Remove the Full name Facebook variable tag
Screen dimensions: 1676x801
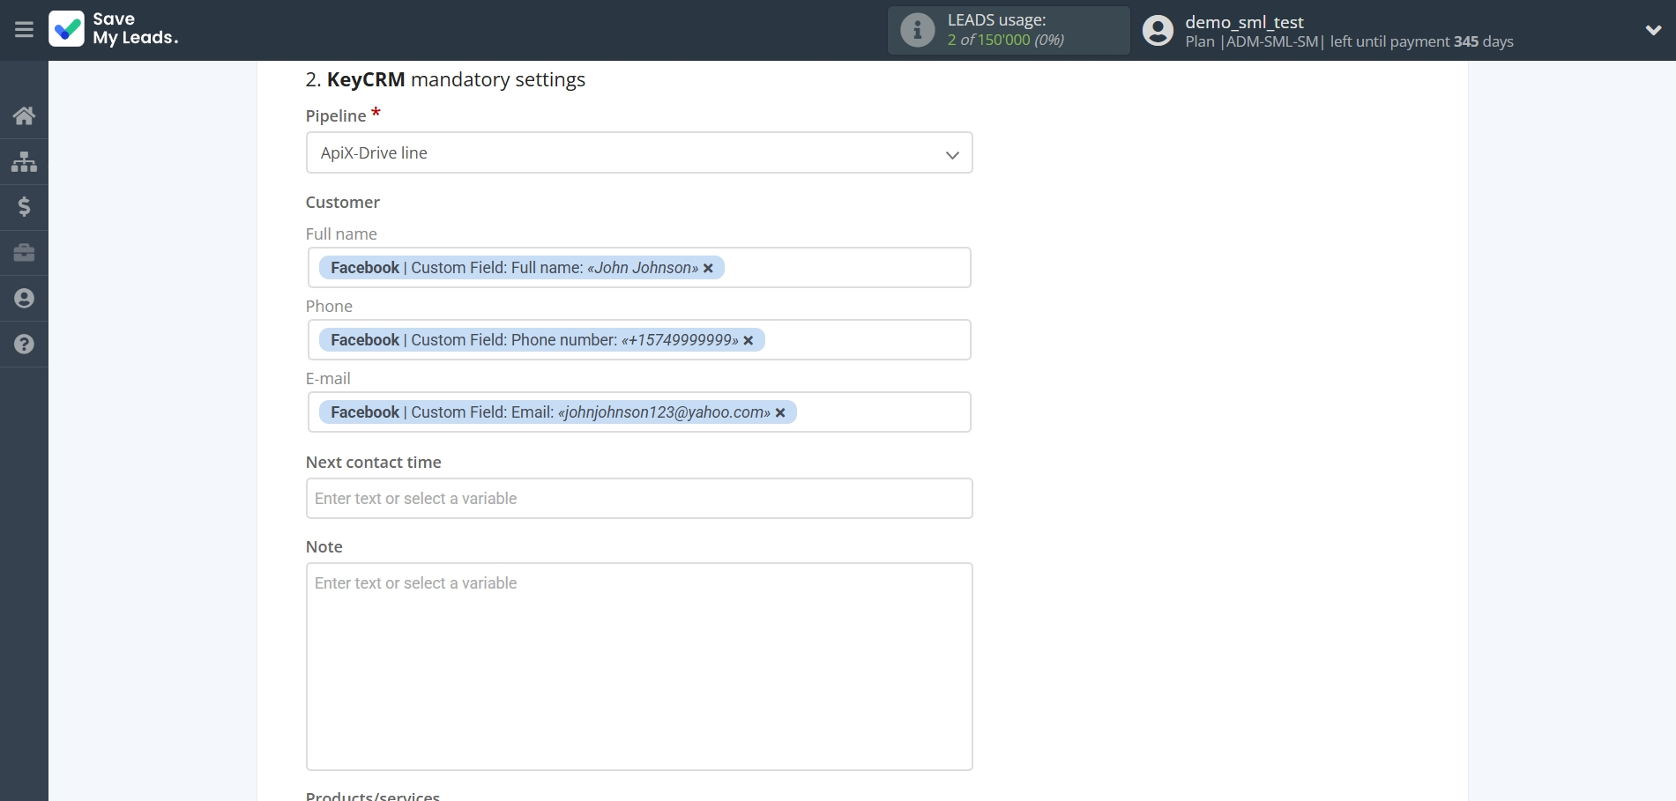(x=709, y=268)
